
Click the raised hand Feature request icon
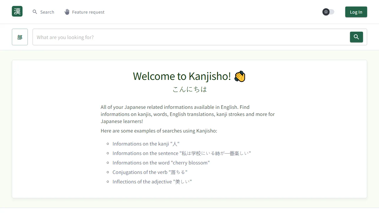coord(67,12)
